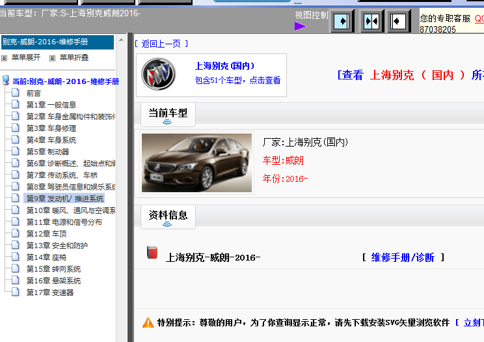The image size is (484, 342).
Task: Open 维修手册/诊断 link
Action: [x=403, y=257]
